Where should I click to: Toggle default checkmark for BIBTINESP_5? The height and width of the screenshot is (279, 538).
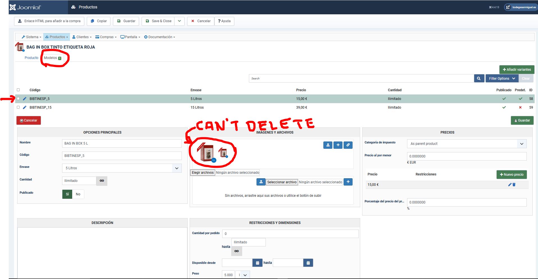(x=520, y=99)
